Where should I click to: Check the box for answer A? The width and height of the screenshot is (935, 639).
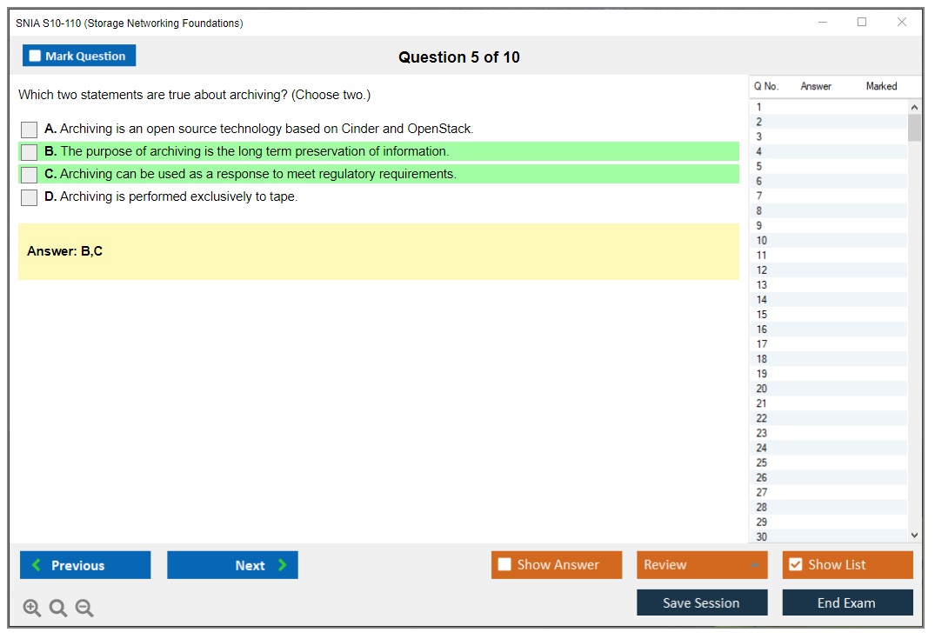point(30,130)
